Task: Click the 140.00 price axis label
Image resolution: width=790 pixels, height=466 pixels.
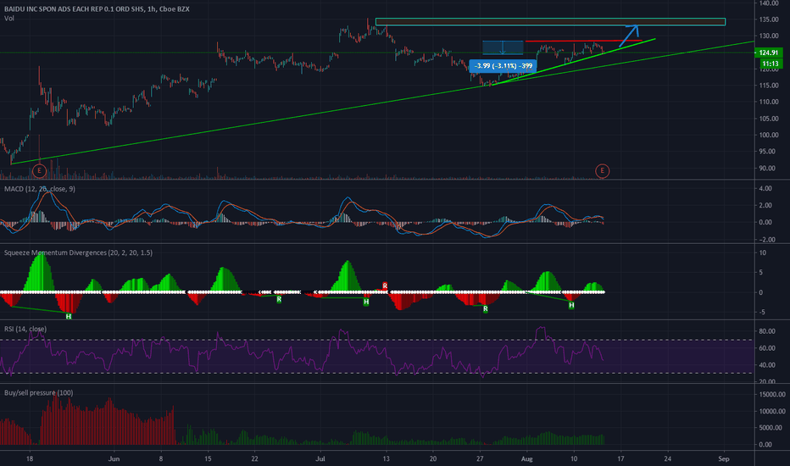Action: pos(769,3)
